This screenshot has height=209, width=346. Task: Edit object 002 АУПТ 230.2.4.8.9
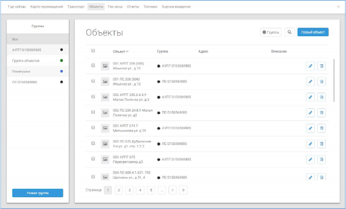coord(310,97)
